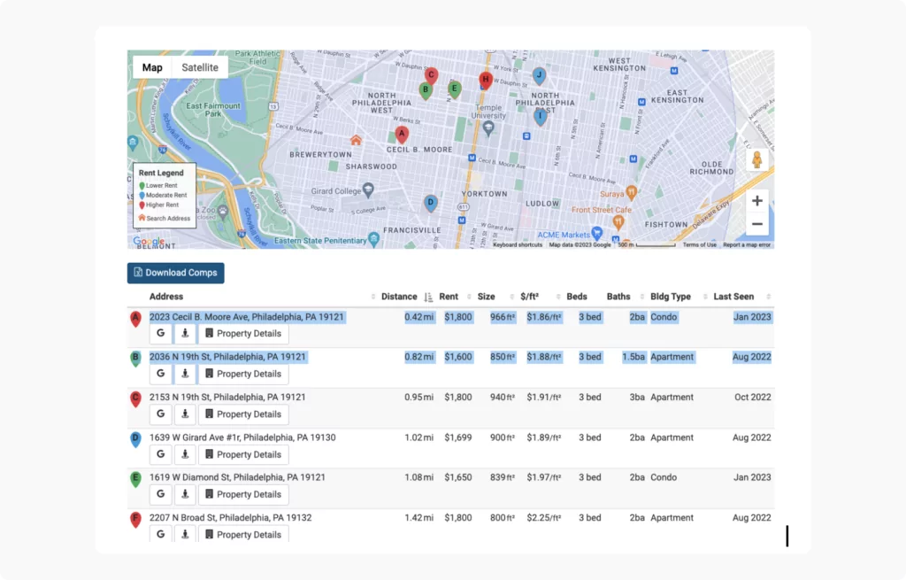906x580 pixels.
Task: Click map marker A near Cecil B. Moore
Action: [402, 135]
